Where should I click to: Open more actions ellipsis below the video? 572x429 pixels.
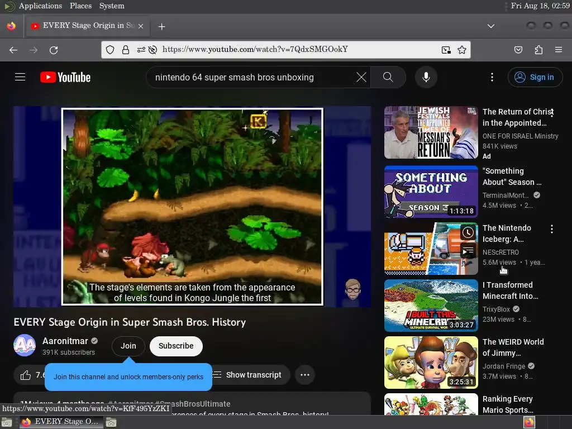305,375
